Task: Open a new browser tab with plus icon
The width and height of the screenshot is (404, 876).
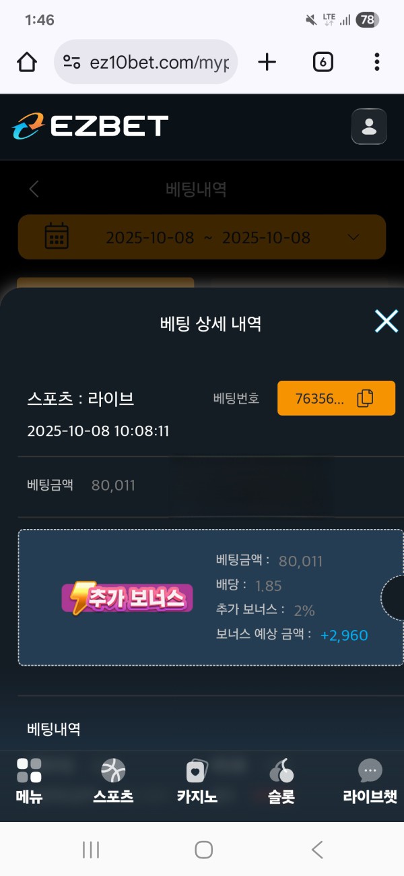Action: click(267, 63)
